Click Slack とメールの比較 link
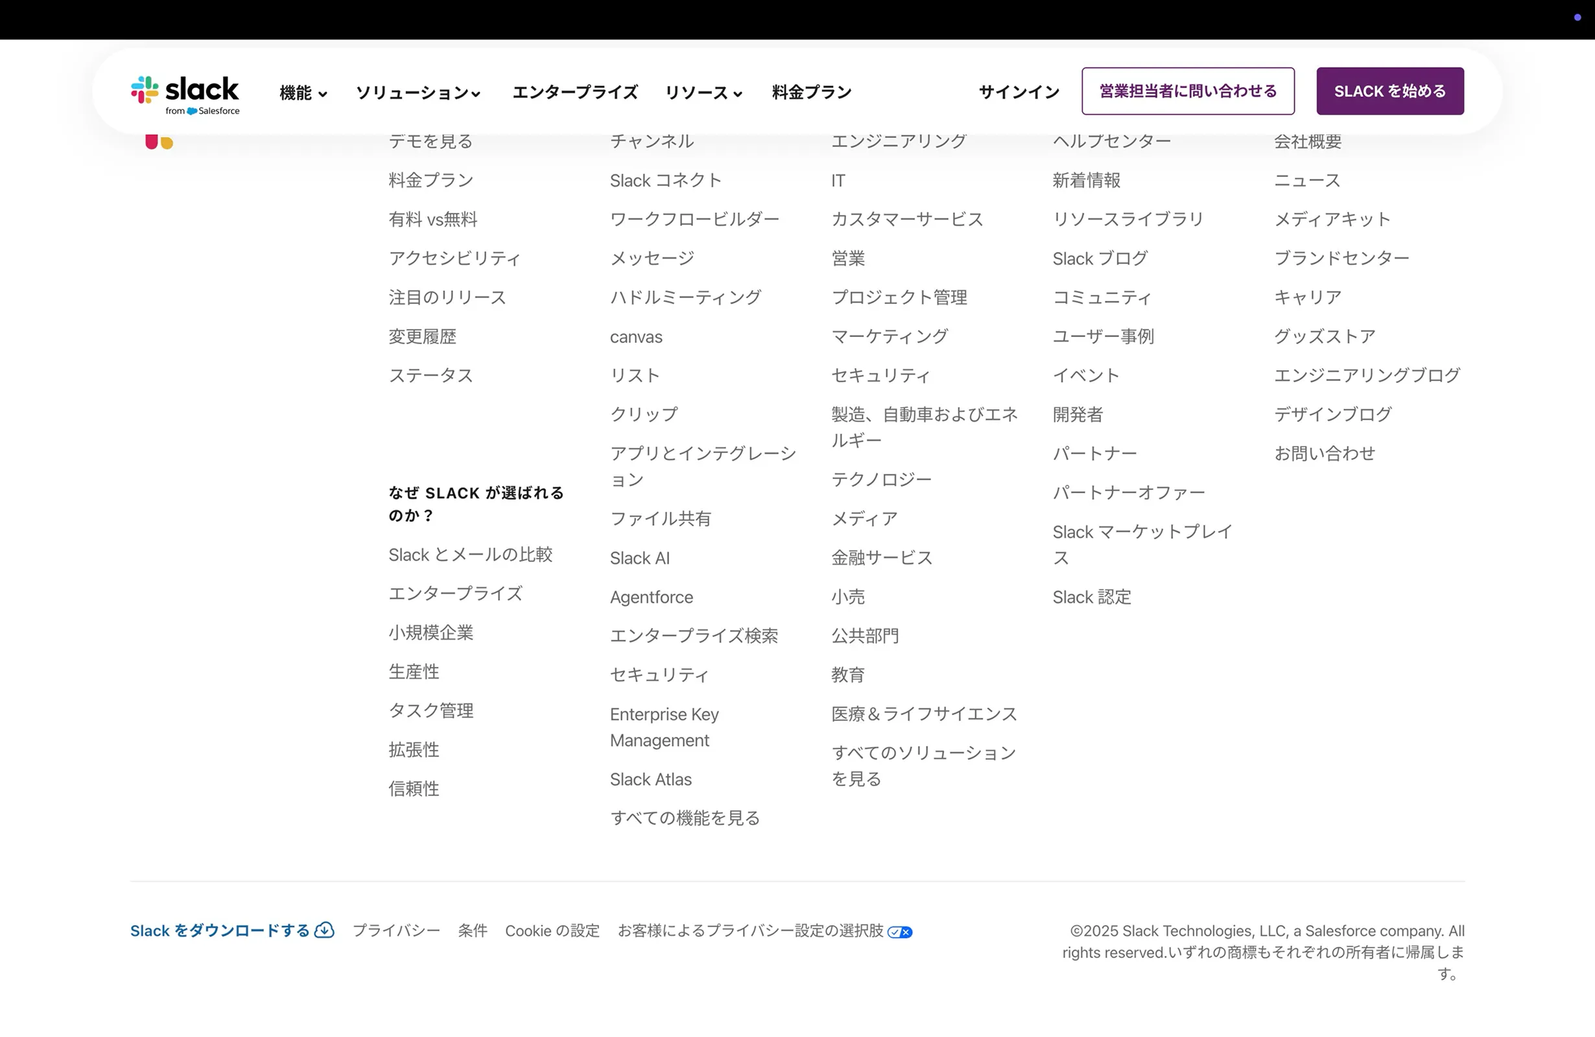Screen dimensions: 1595x1037 471,555
